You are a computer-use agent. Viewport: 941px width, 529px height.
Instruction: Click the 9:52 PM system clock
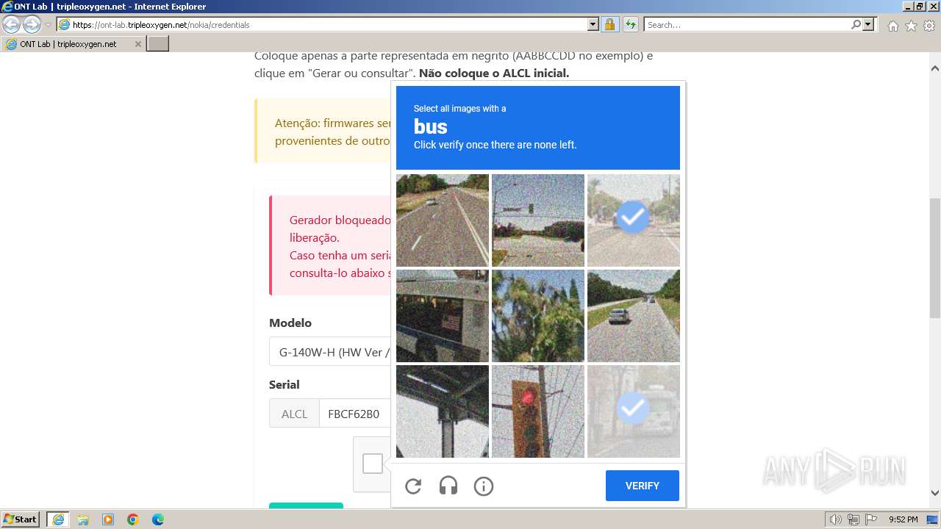click(903, 519)
